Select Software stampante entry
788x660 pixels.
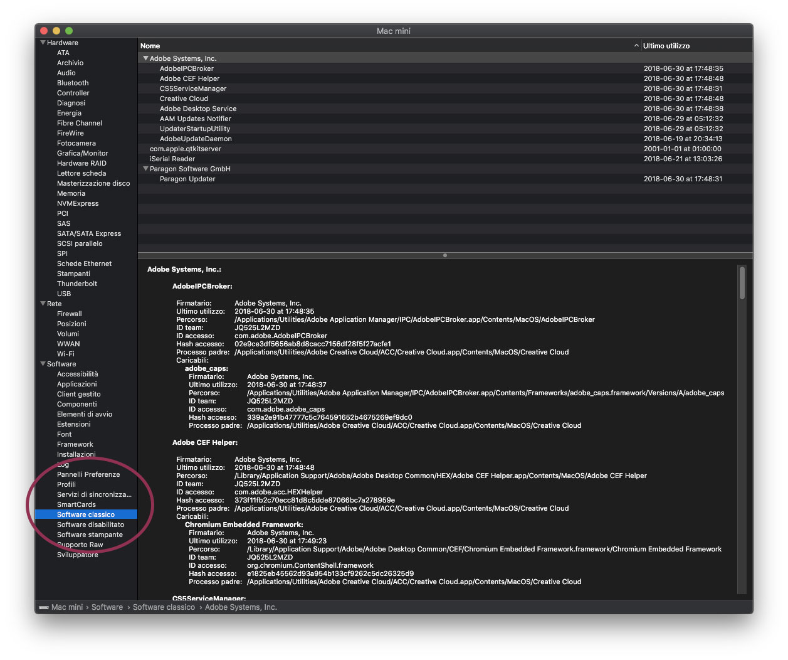point(90,535)
